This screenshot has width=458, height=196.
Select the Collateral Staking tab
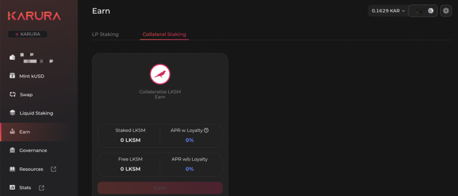(x=164, y=34)
